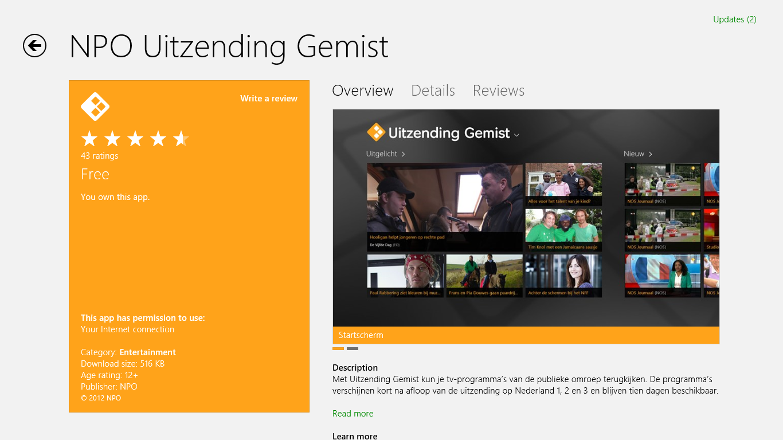783x440 pixels.
Task: Expand the Nieuw section arrow
Action: coord(651,154)
